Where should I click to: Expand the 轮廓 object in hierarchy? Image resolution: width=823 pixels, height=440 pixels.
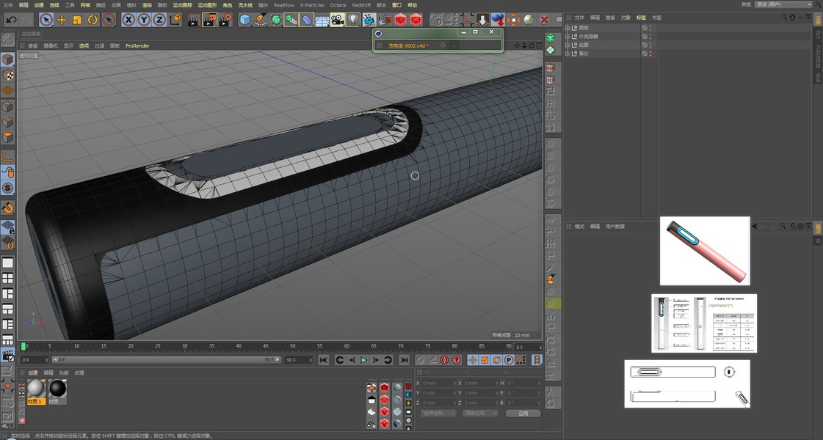tap(568, 45)
